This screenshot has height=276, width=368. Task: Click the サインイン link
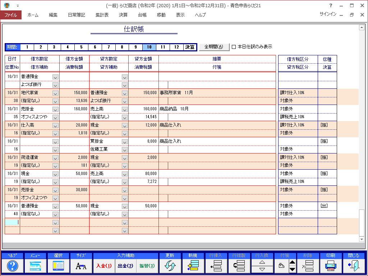pos(328,14)
